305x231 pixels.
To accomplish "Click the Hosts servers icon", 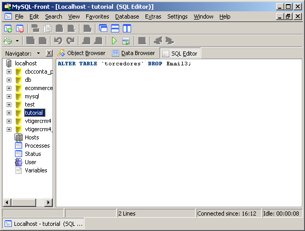I will [19, 137].
